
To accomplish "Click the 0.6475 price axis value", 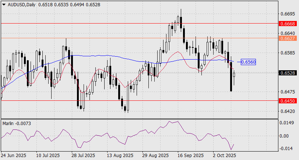I will pyautogui.click(x=288, y=92).
